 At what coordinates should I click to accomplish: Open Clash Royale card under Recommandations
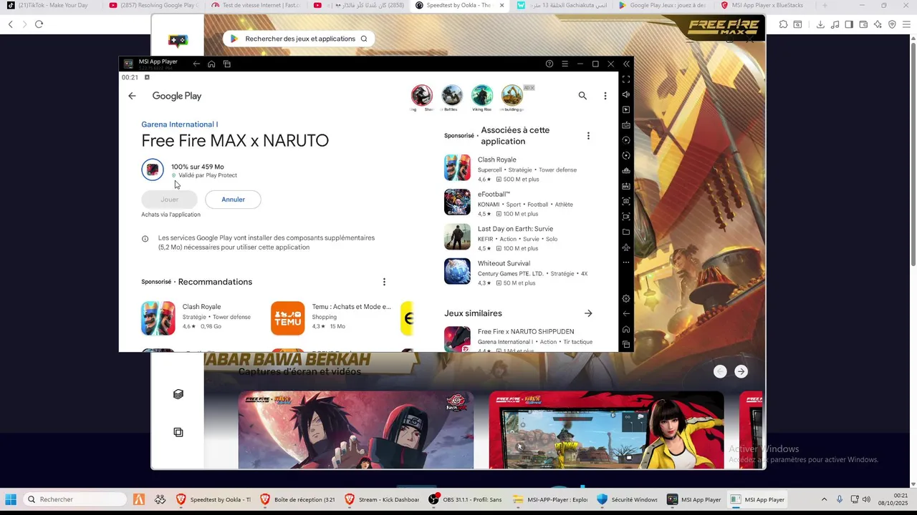point(197,318)
